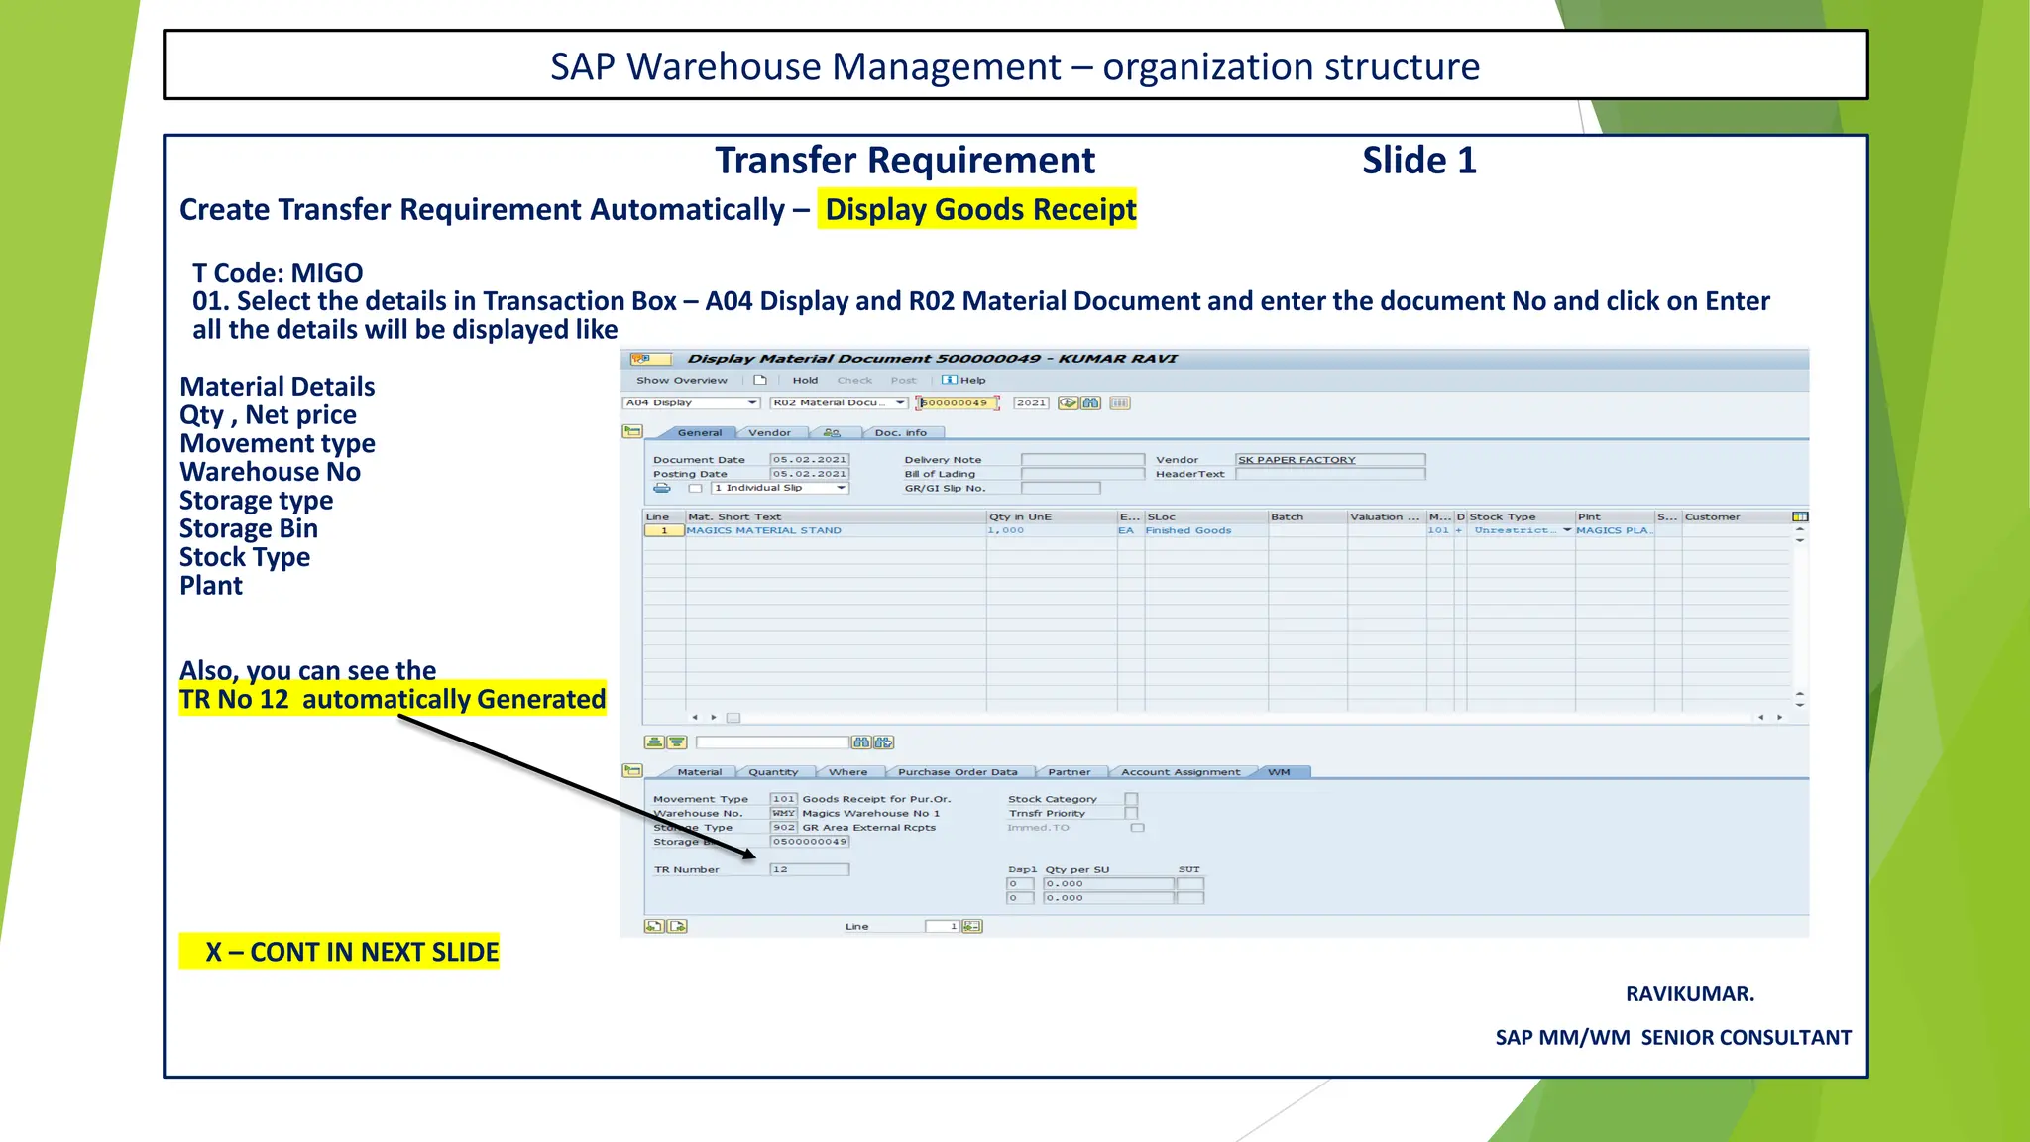Image resolution: width=2030 pixels, height=1142 pixels.
Task: Open the Account Assignment tab
Action: tap(1181, 772)
